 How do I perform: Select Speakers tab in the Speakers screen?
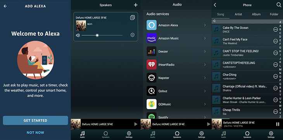105,135
